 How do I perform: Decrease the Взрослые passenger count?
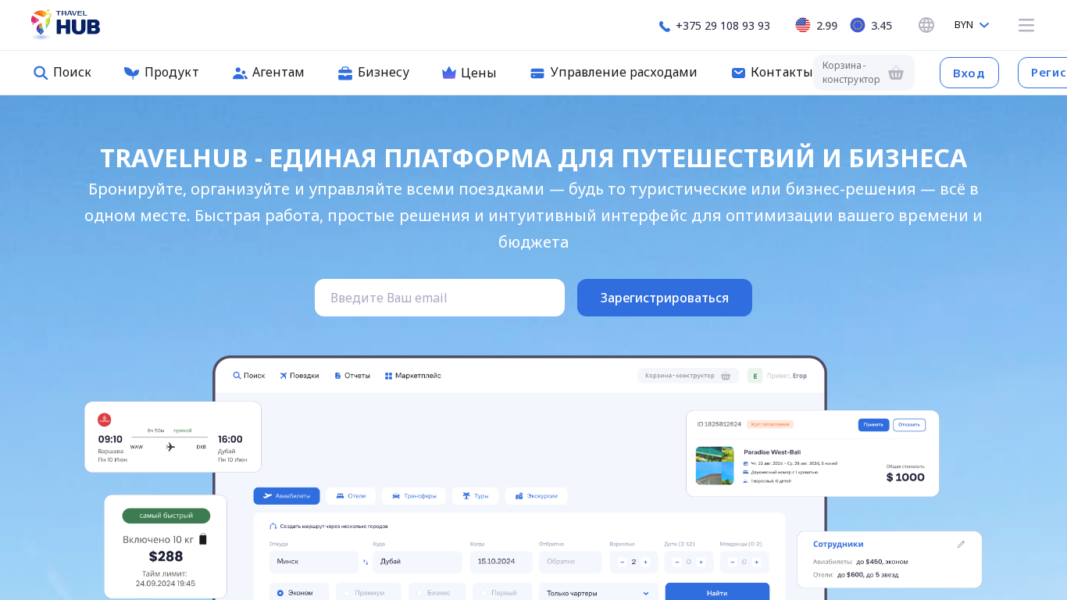click(622, 562)
